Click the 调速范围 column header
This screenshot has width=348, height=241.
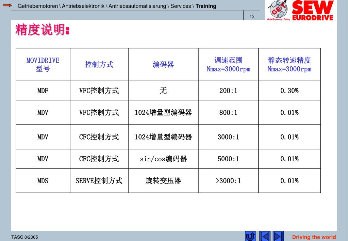[228, 64]
